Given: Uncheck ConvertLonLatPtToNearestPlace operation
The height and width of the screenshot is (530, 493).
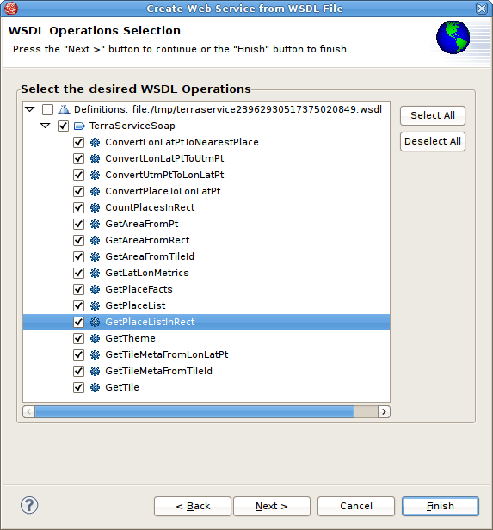Looking at the screenshot, I should click(79, 142).
